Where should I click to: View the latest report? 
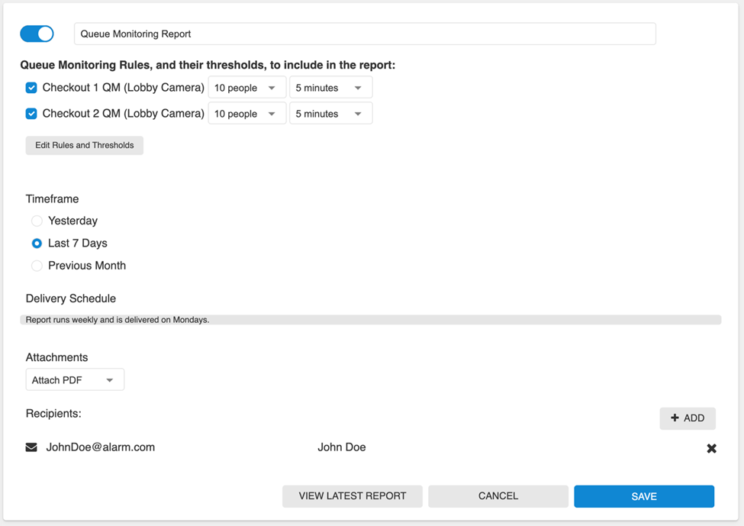(x=353, y=496)
